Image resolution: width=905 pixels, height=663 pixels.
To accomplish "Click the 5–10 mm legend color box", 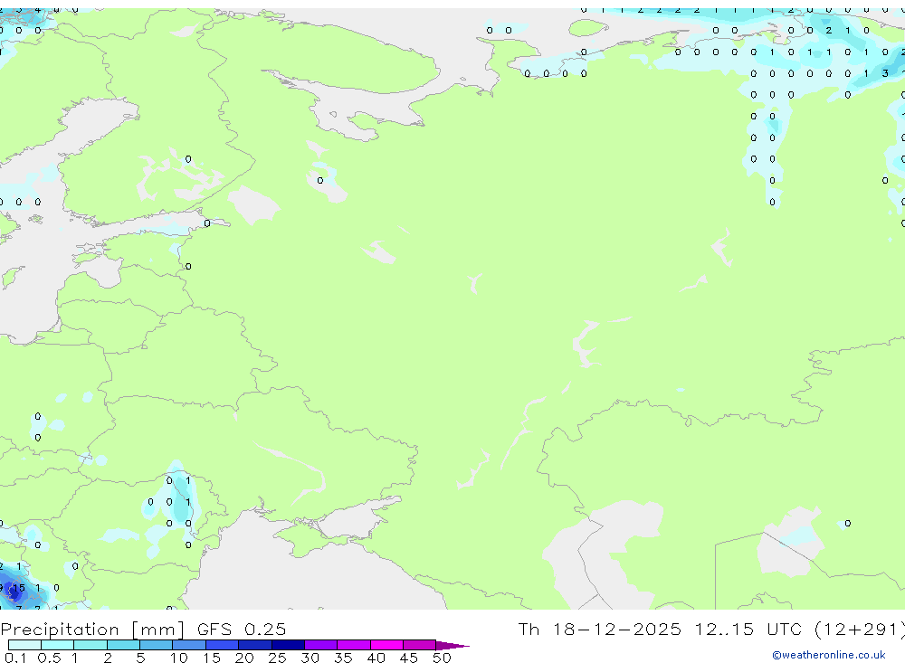I will coord(156,645).
